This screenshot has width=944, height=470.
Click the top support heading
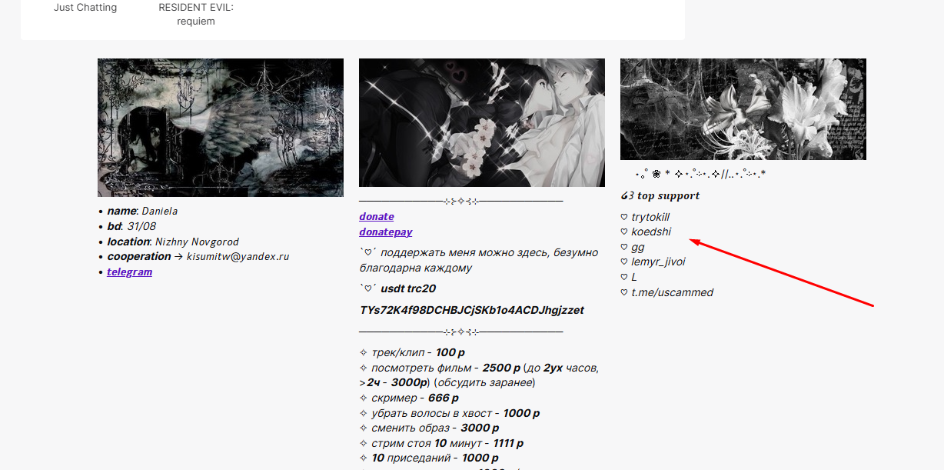click(660, 195)
